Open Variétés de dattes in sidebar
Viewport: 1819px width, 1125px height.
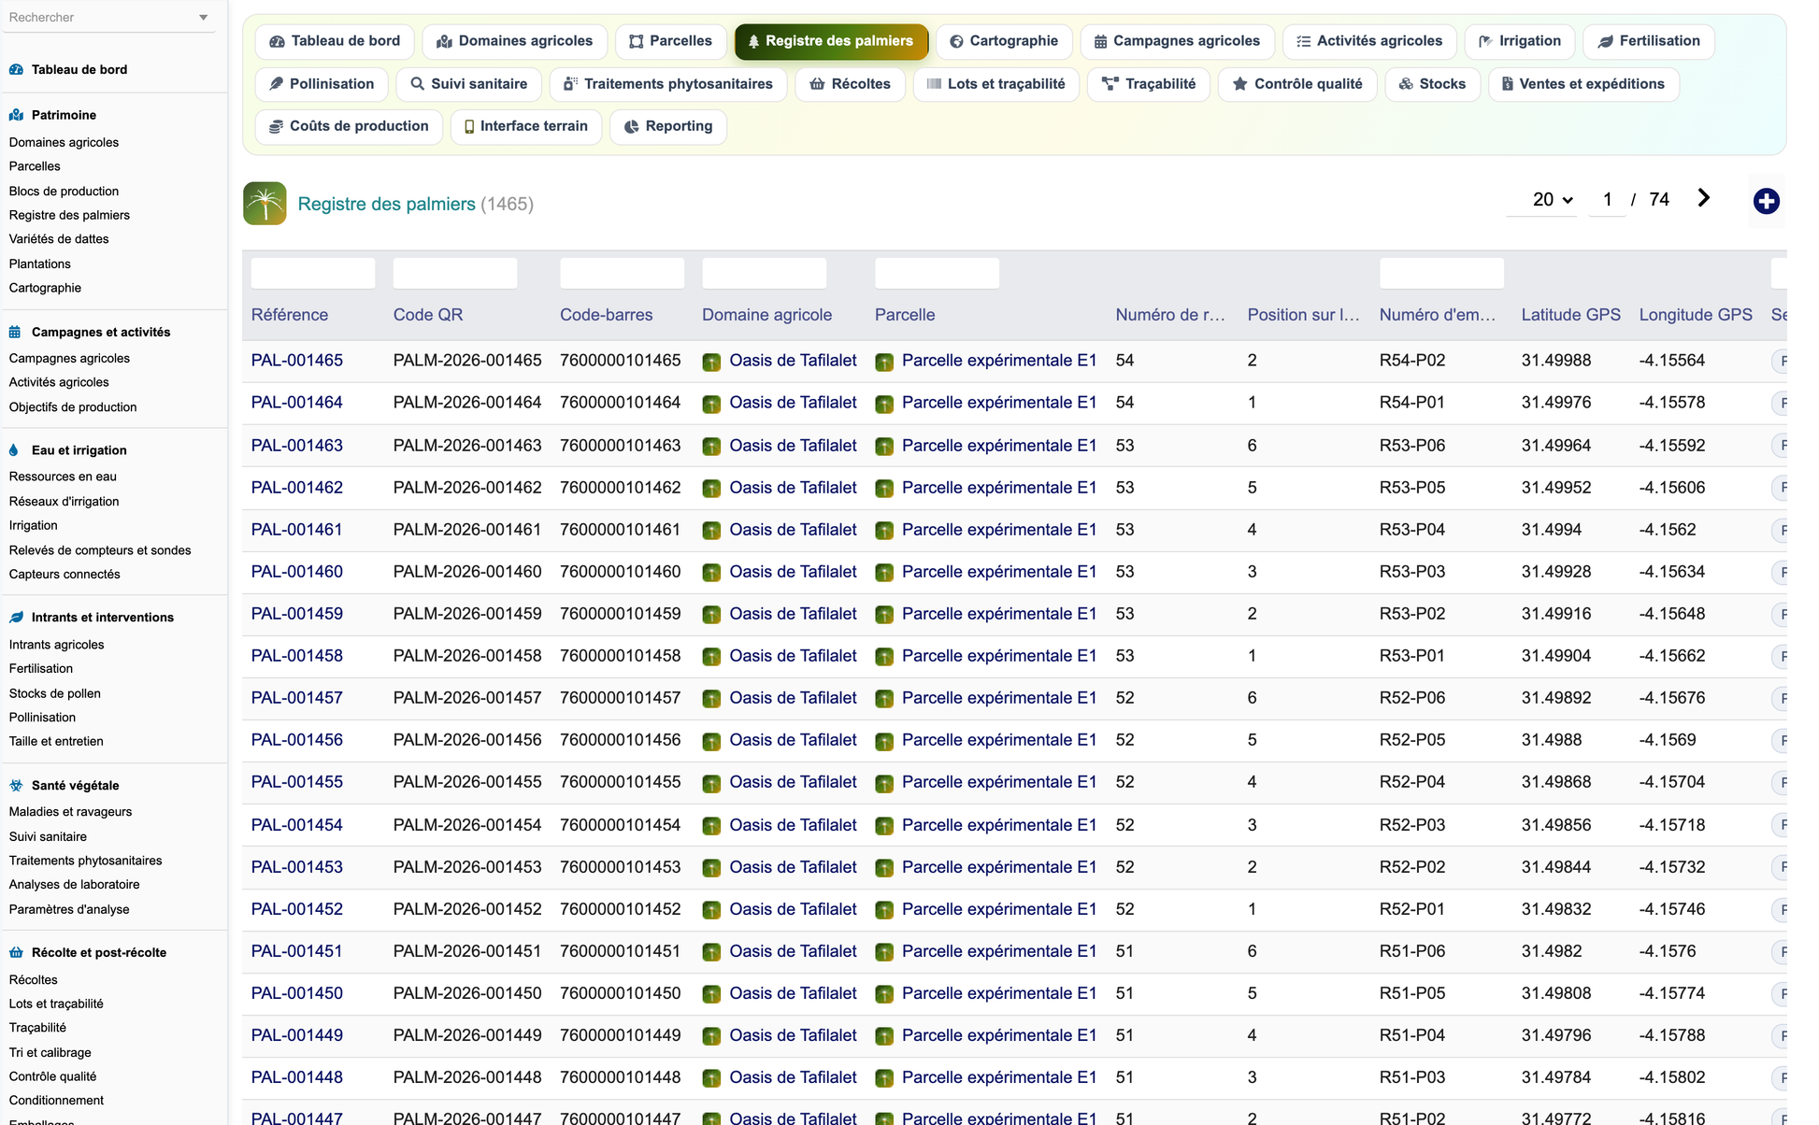[59, 239]
